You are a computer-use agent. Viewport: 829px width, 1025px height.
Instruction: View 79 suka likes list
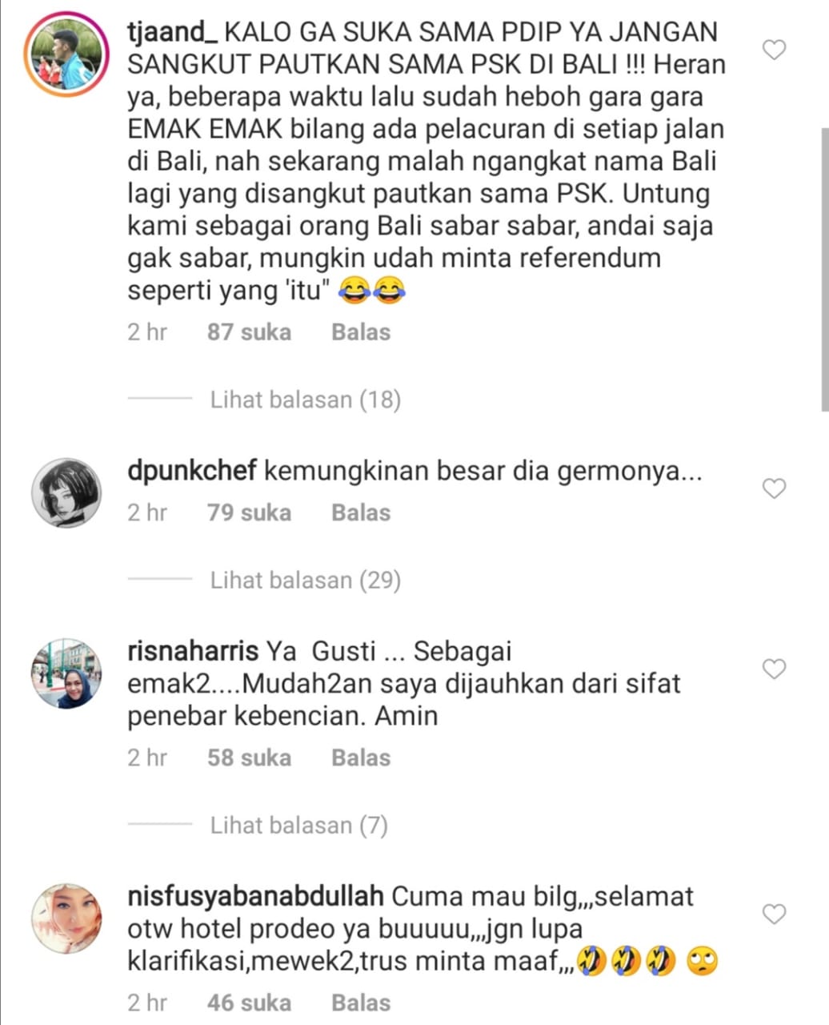249,512
